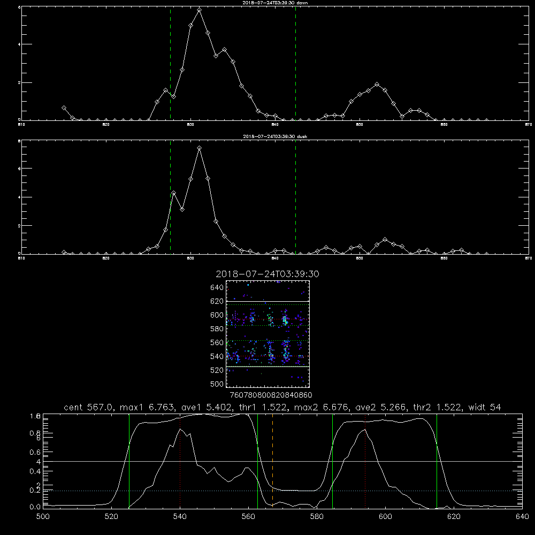Image resolution: width=535 pixels, height=535 pixels.
Task: Click the detector image y-axis label '500'
Action: point(217,384)
